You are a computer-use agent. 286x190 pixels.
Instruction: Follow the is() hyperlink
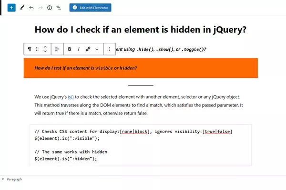point(71,97)
